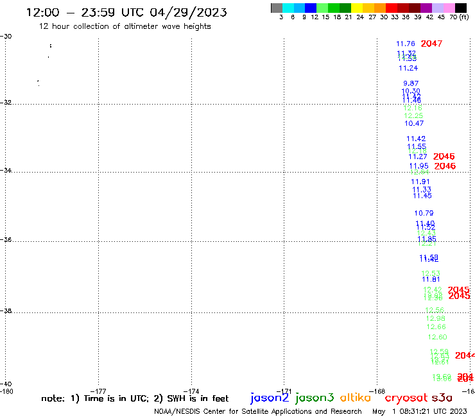Click the 'jason2' satellite legend label
Screen dimensions: 475x417
tap(270, 398)
